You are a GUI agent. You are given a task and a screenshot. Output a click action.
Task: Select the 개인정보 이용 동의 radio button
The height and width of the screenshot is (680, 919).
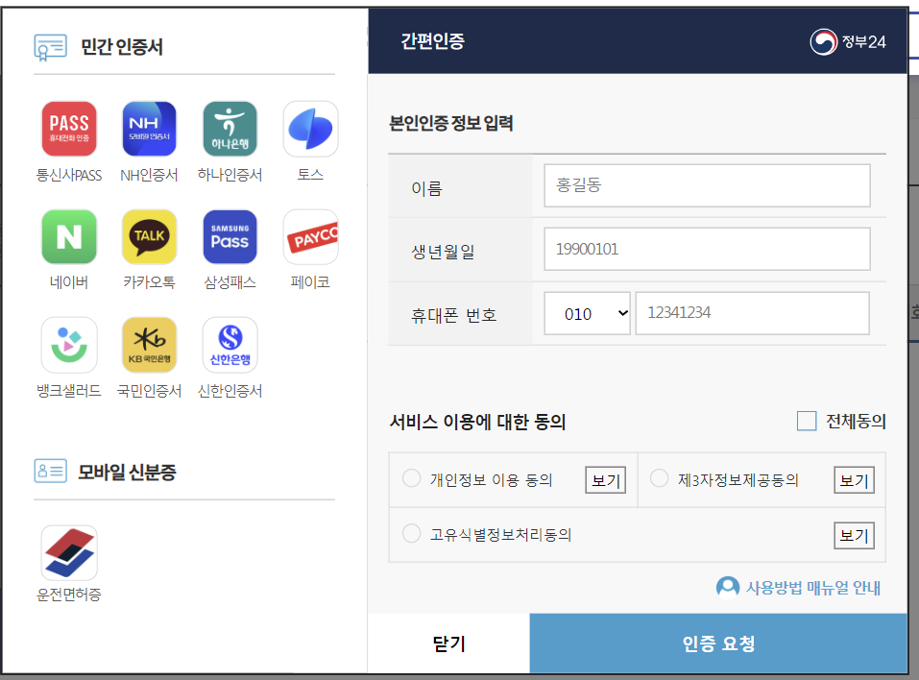412,478
